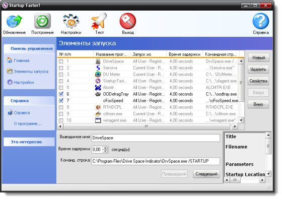Image resolution: width=282 pixels, height=200 pixels.
Task: Click the Удалить button
Action: pyautogui.click(x=258, y=69)
